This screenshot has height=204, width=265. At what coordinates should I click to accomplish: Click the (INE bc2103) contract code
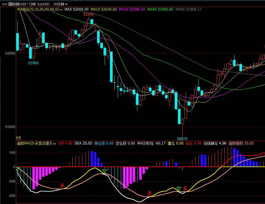click(x=39, y=4)
